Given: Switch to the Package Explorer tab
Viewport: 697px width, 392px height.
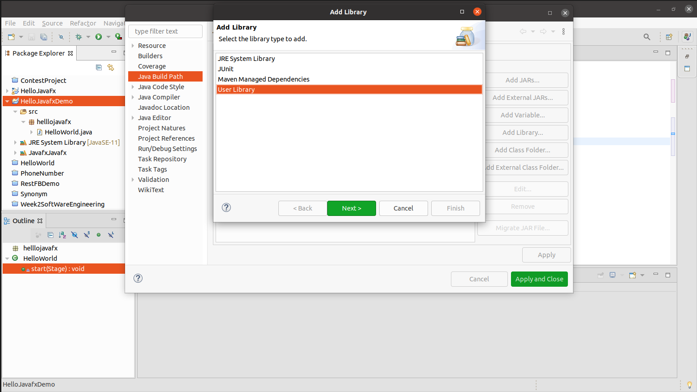Looking at the screenshot, I should point(39,53).
